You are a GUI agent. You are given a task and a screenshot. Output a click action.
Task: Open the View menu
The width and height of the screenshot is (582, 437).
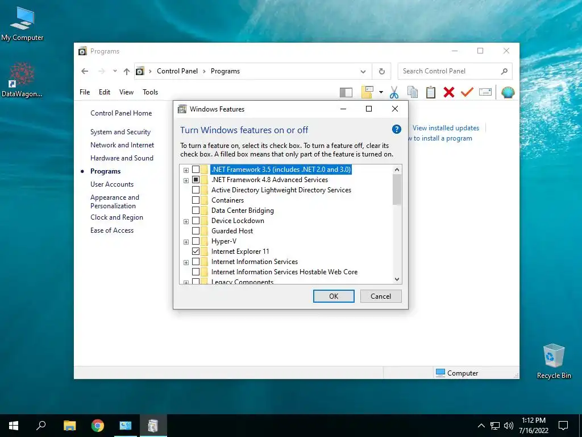coord(126,92)
